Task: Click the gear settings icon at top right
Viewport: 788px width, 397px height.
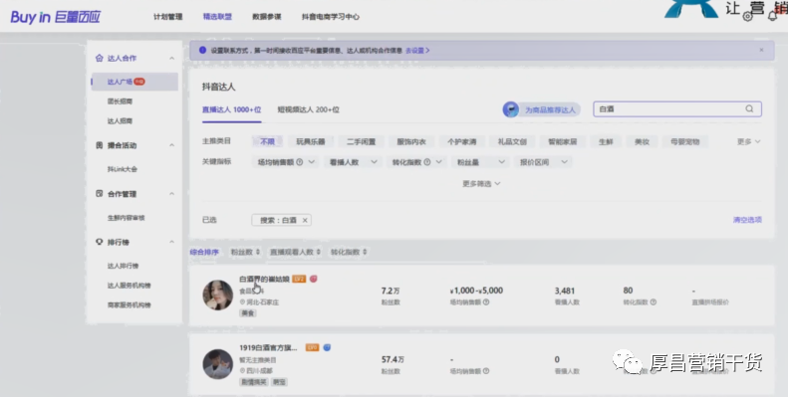Action: point(748,17)
